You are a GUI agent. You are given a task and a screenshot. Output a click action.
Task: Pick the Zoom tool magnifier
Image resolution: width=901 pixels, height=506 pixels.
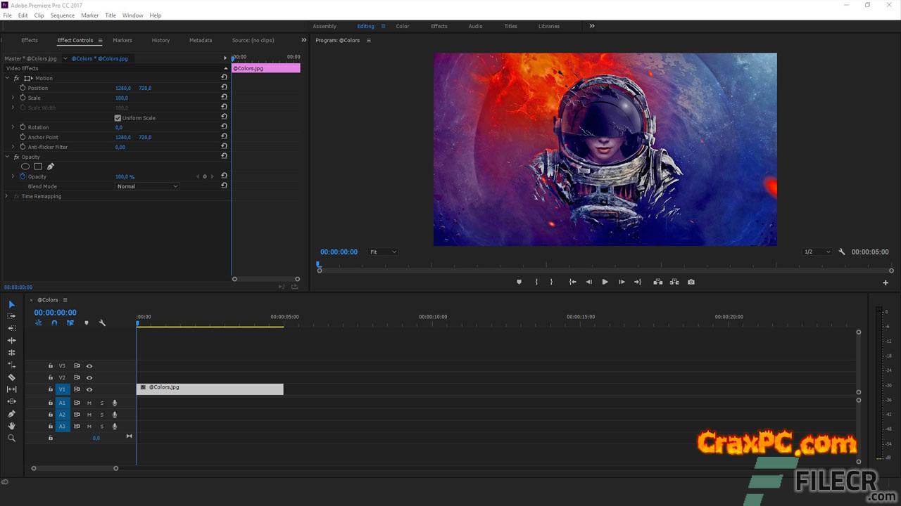11,438
